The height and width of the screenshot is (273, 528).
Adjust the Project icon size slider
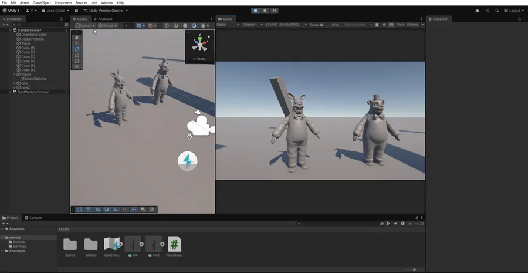coord(414,269)
